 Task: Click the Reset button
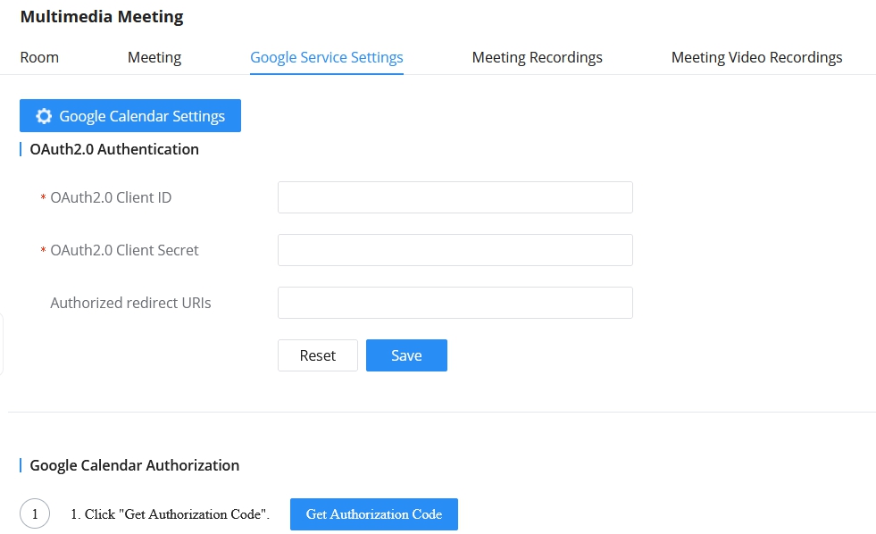pos(317,355)
